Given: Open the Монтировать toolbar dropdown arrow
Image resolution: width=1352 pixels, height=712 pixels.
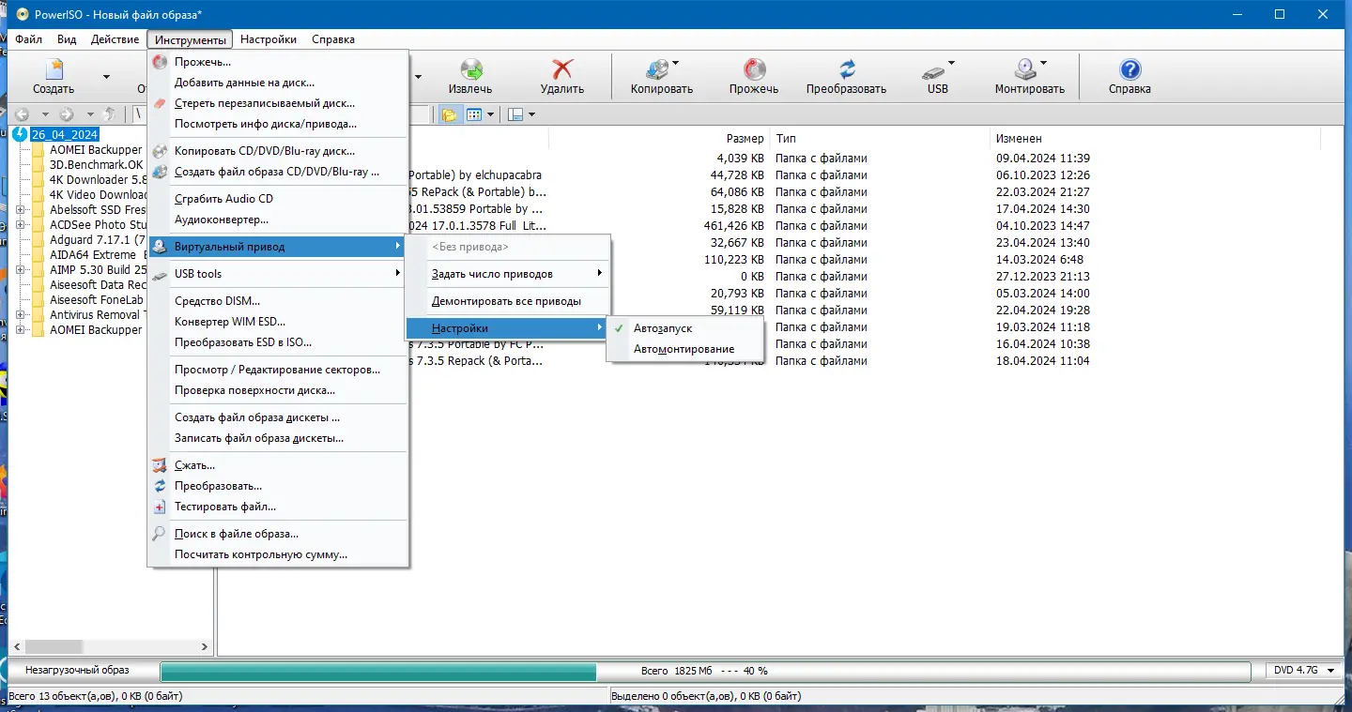Looking at the screenshot, I should point(1043,64).
